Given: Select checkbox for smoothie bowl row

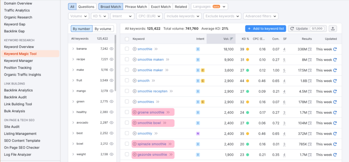Looking at the screenshot, I should pos(127,123).
